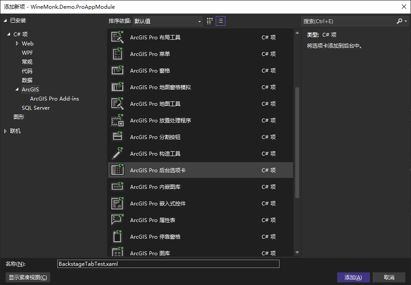Click C# 项 type for 窗格 row
Screen dimensions: 411x285
269,70
